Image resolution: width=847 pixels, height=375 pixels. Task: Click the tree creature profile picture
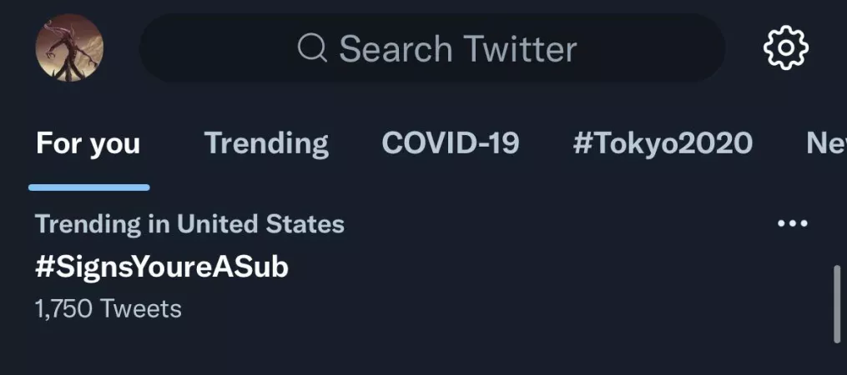pos(69,47)
